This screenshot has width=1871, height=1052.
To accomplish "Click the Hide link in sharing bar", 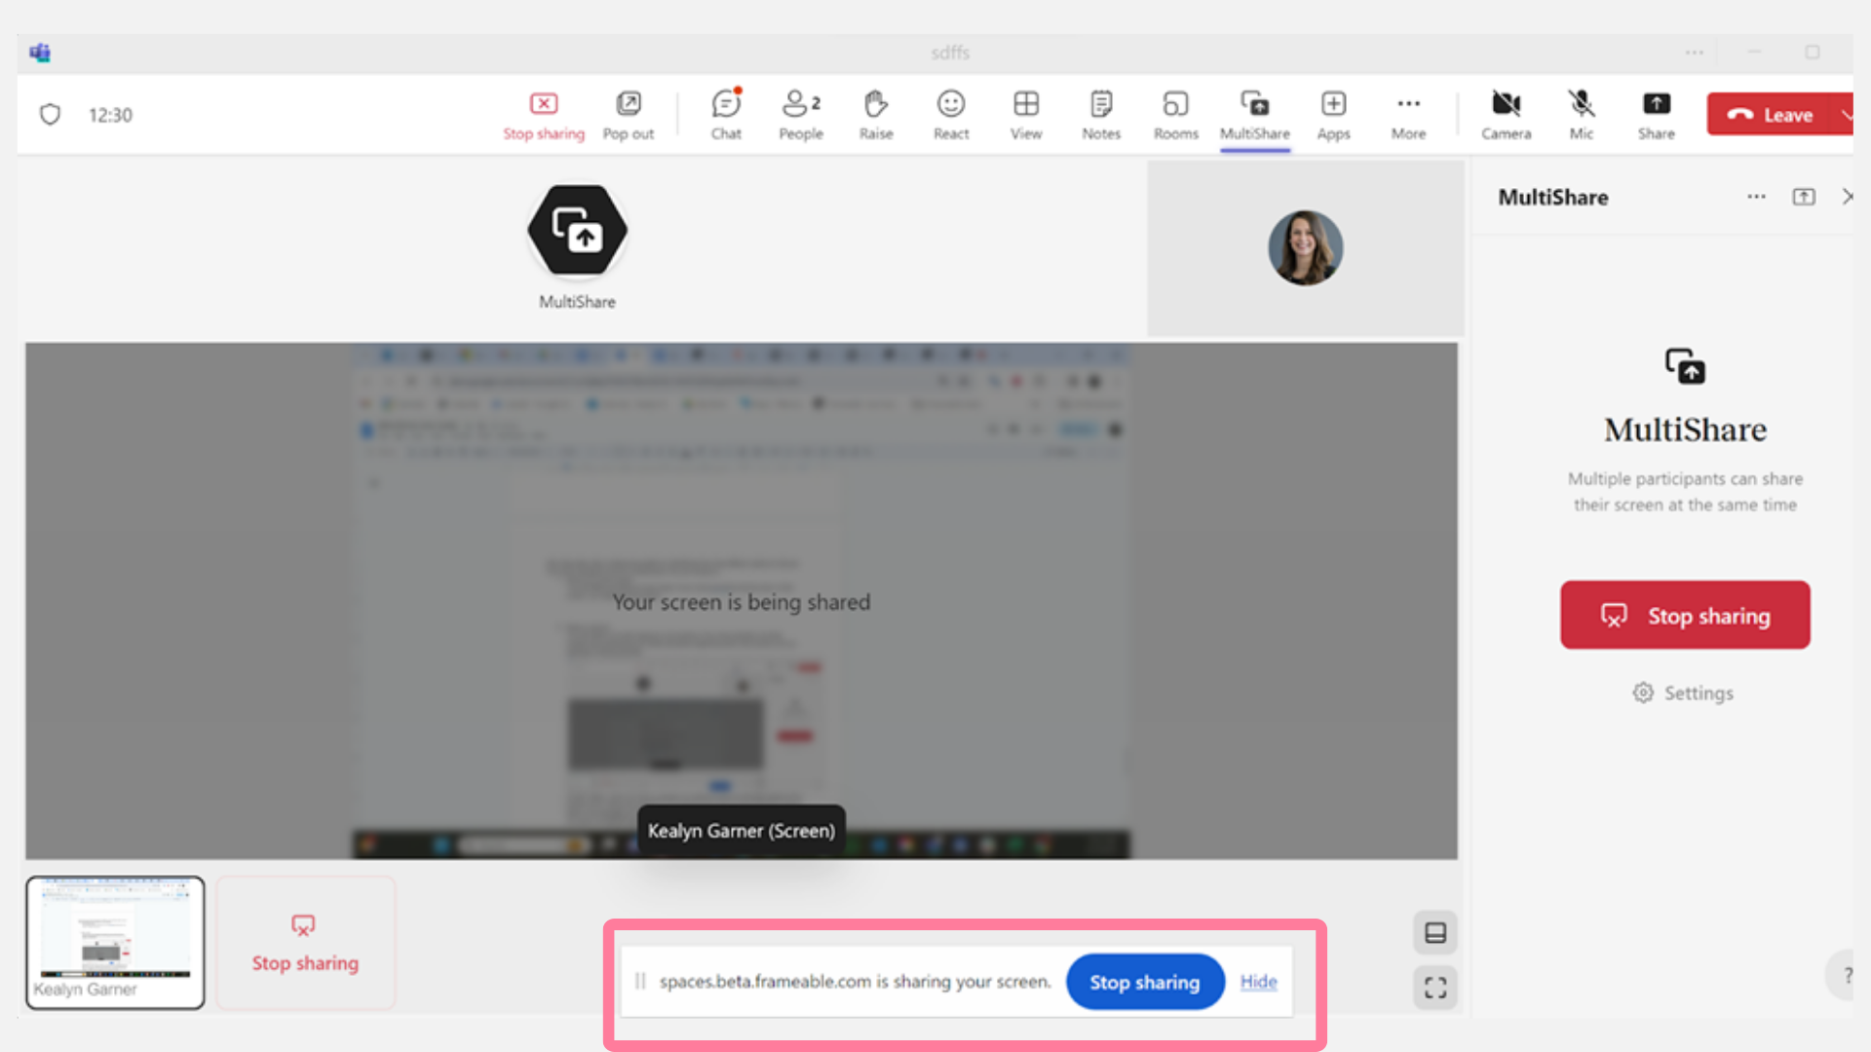I will coord(1258,982).
